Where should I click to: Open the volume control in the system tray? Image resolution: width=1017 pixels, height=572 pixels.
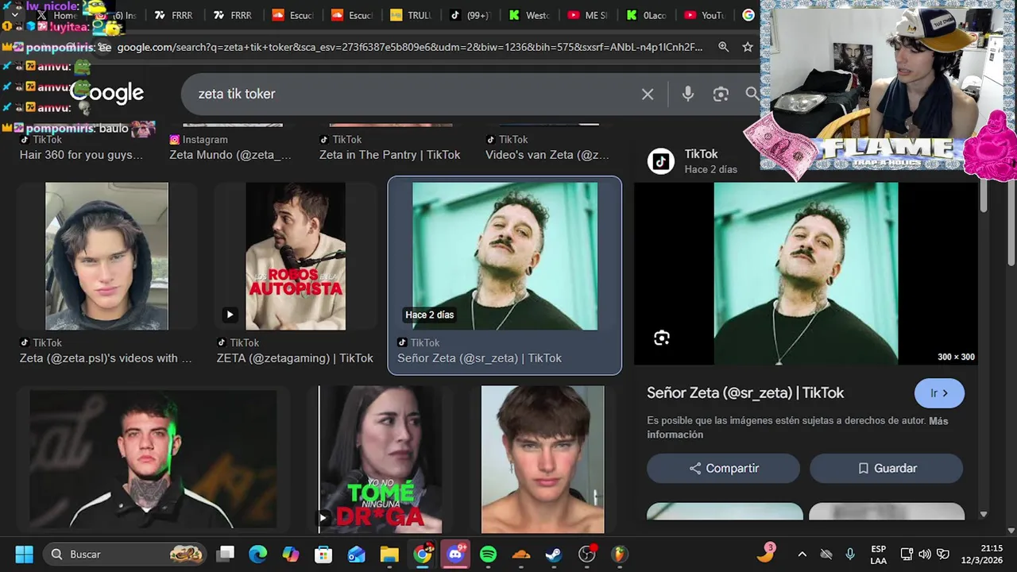click(x=925, y=554)
